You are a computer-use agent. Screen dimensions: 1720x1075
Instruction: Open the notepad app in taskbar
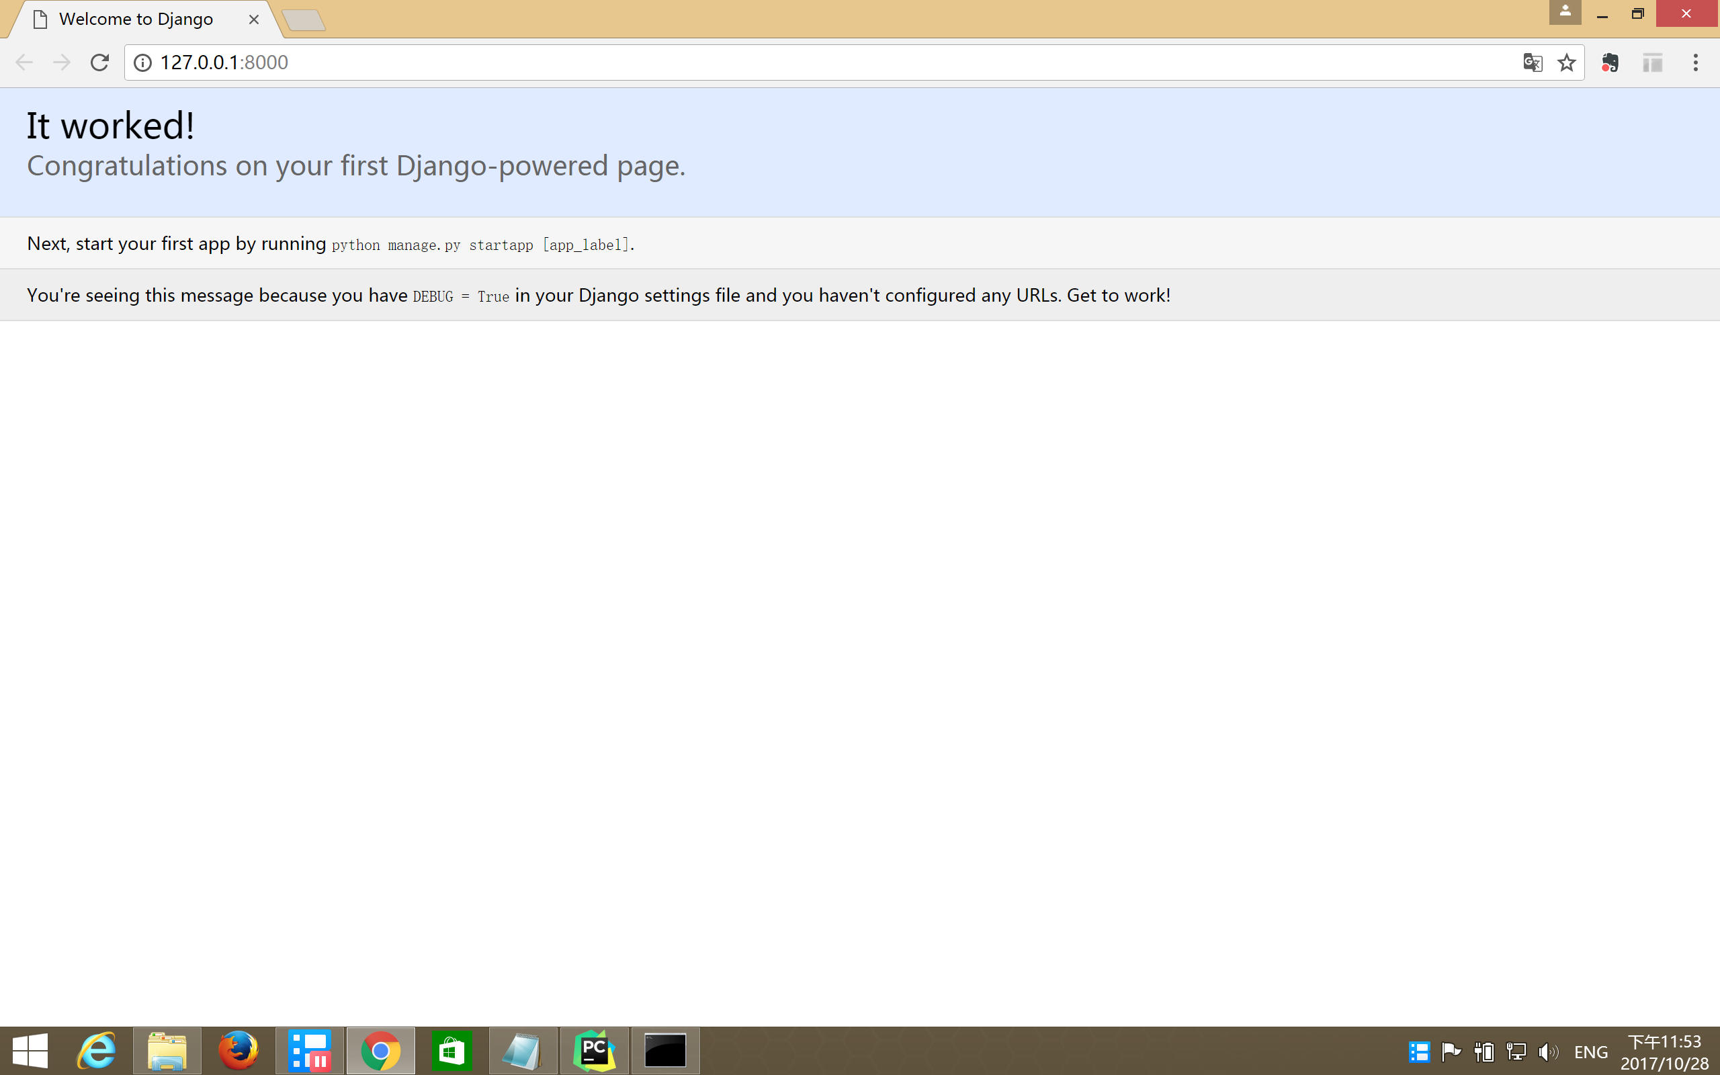pos(523,1051)
